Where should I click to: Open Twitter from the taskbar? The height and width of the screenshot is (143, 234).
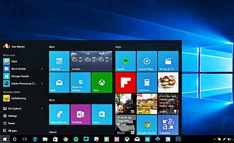(86, 139)
